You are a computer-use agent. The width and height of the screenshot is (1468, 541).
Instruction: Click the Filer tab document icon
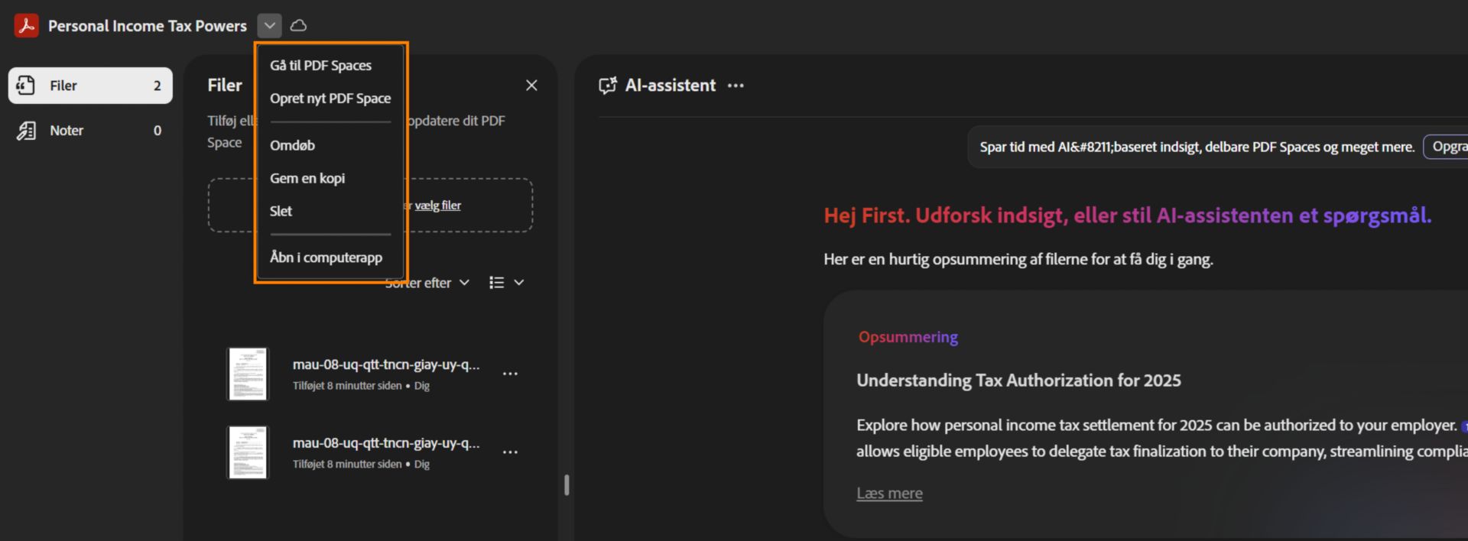point(26,86)
